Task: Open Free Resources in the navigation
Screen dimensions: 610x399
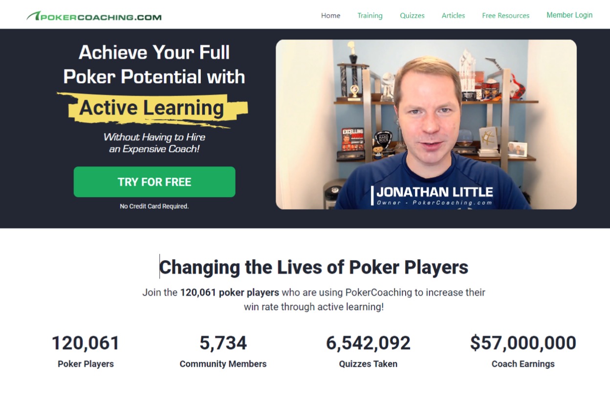Action: [505, 16]
